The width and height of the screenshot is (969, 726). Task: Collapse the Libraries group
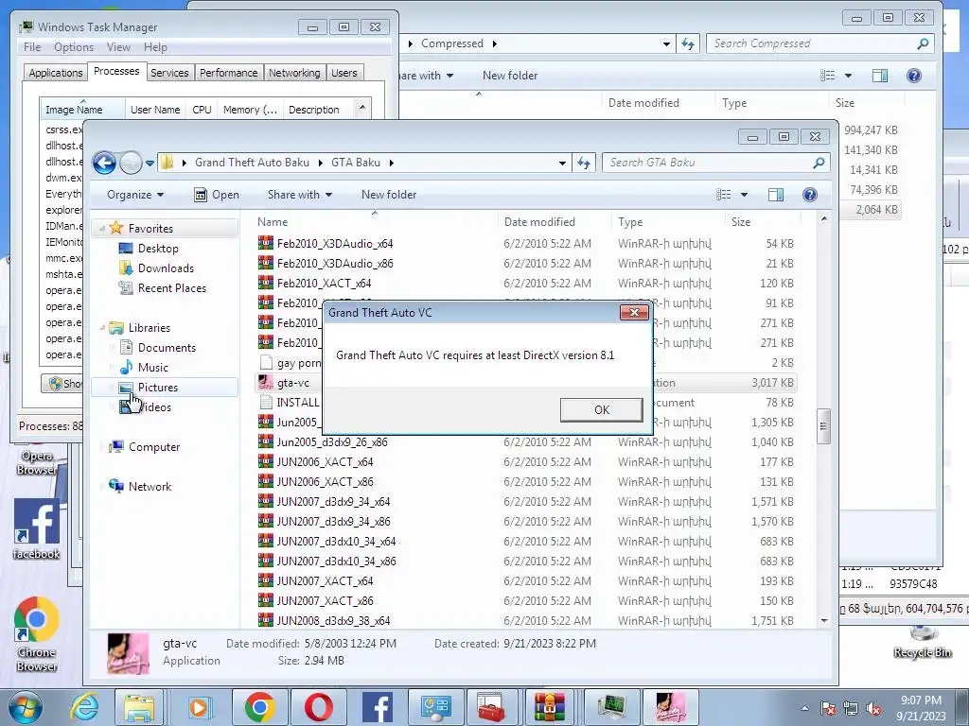102,328
